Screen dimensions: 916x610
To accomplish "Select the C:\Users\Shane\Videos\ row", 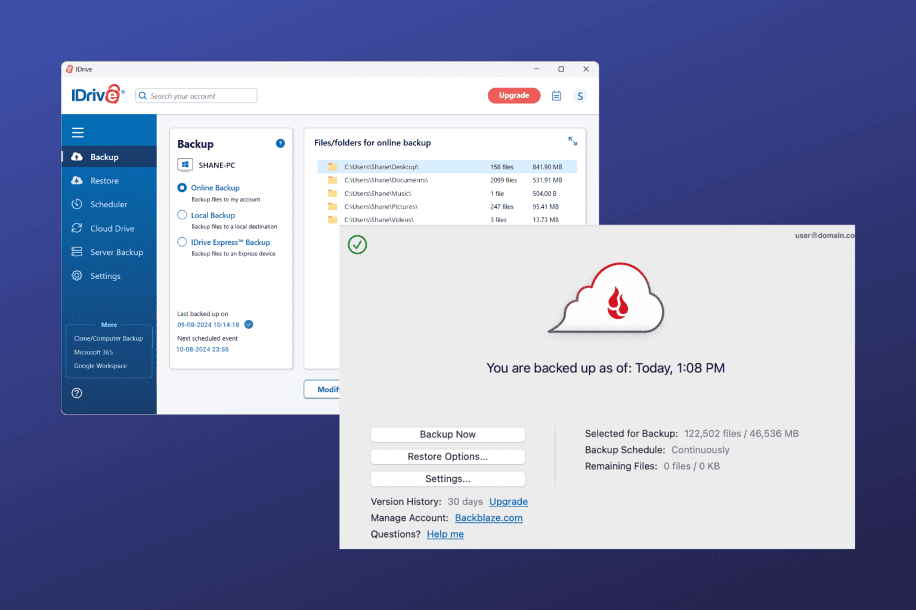I will [x=447, y=220].
